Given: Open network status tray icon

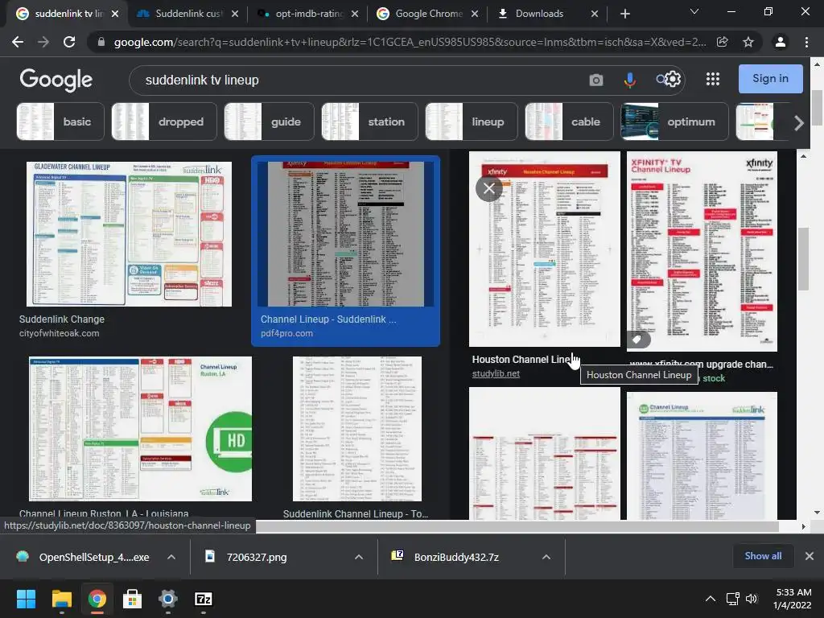Looking at the screenshot, I should [732, 599].
